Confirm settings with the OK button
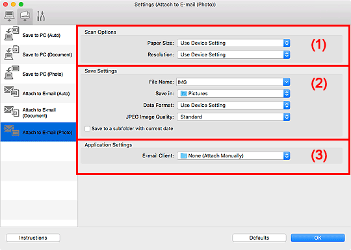This screenshot has width=351, height=250. [x=318, y=238]
